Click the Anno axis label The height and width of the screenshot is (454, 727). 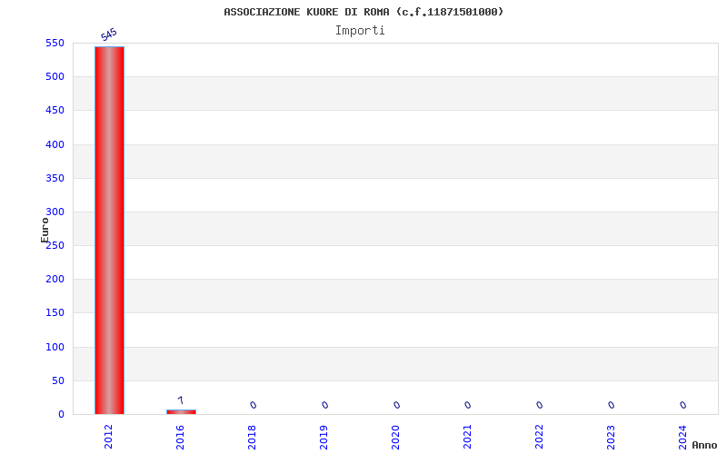tap(704, 445)
